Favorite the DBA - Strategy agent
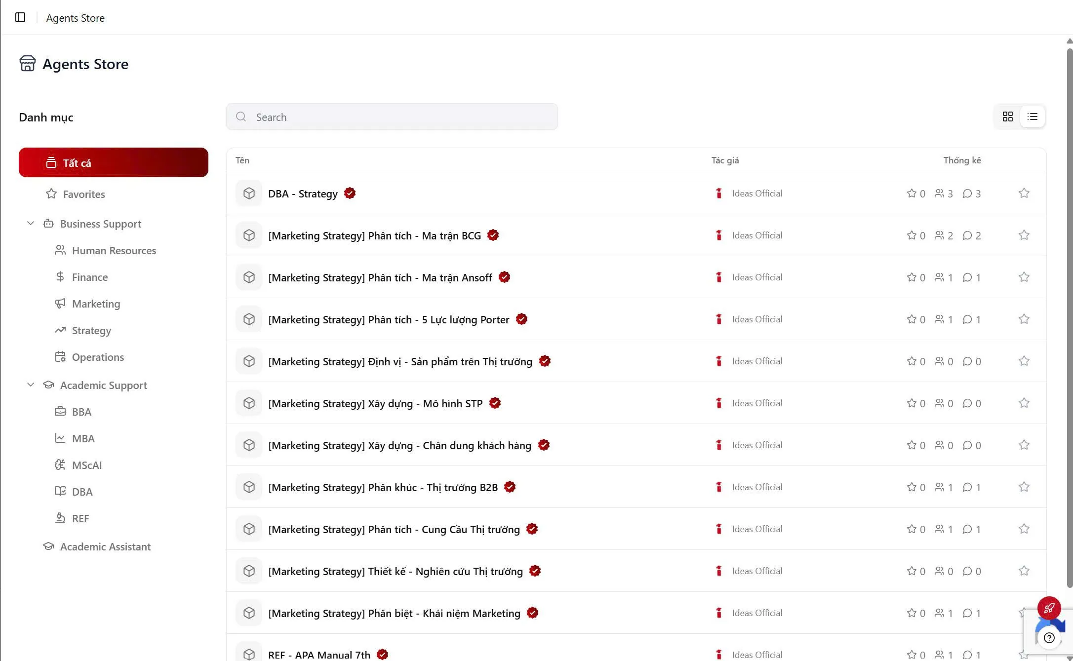The image size is (1073, 661). coord(1024,193)
